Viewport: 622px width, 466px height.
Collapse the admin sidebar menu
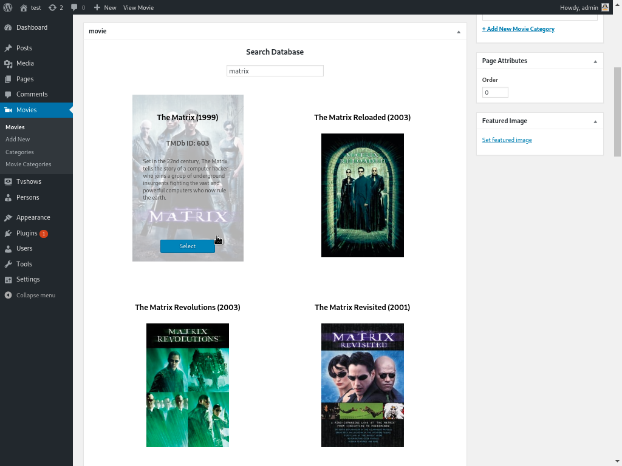35,295
